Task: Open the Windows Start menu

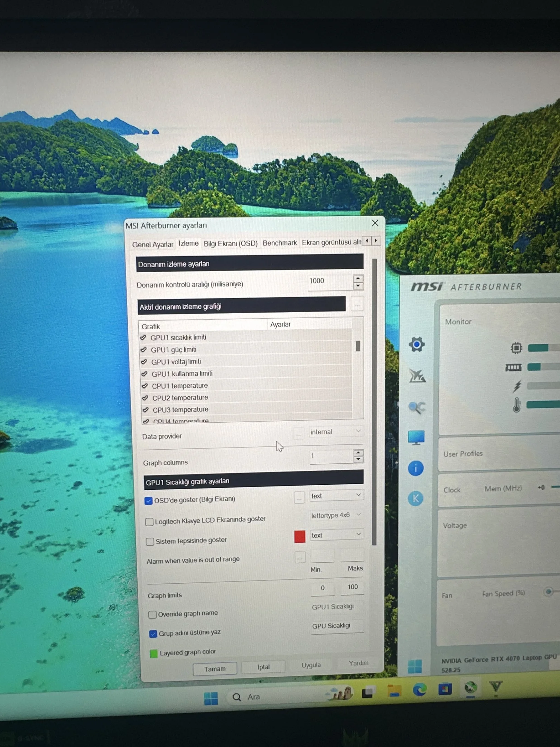Action: (x=211, y=698)
